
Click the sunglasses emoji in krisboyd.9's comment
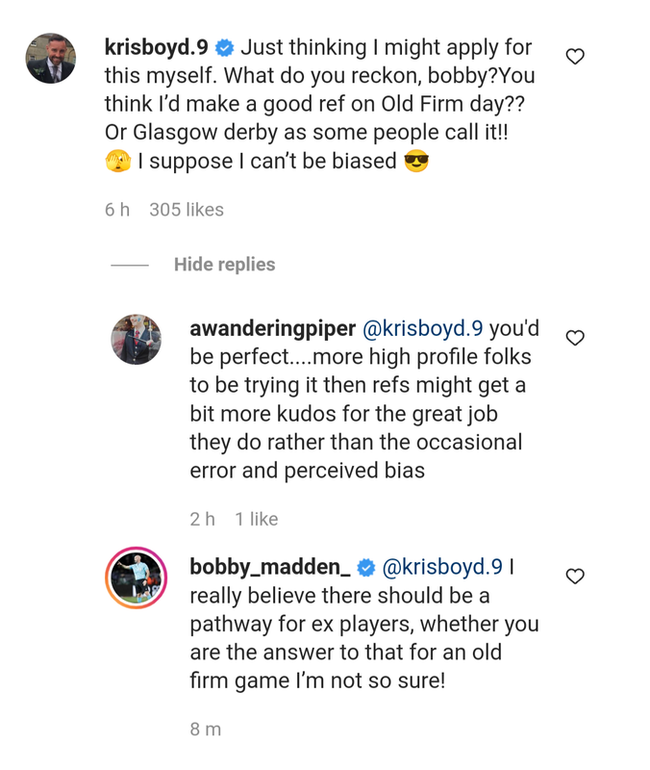coord(416,161)
